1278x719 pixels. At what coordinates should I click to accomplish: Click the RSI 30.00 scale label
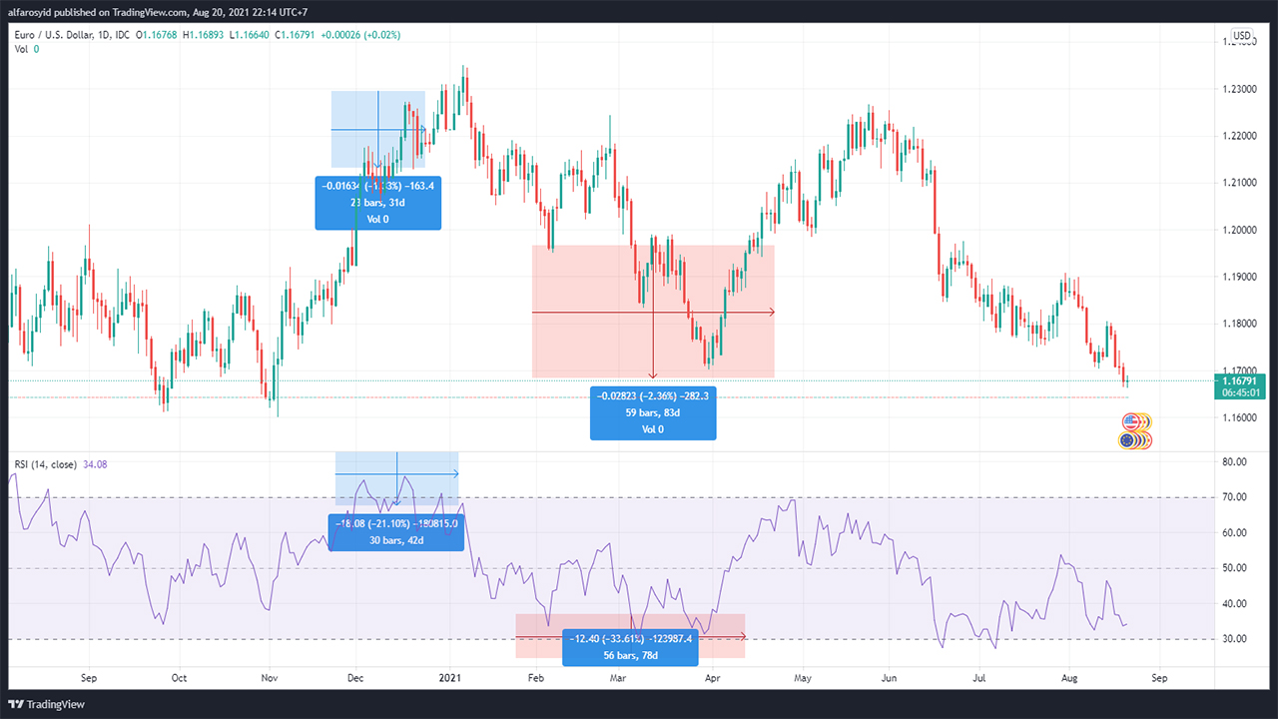(x=1234, y=639)
